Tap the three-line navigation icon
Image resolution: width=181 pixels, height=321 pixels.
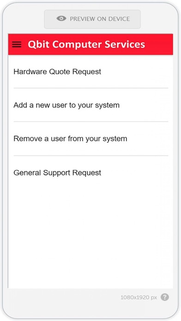[x=17, y=44]
